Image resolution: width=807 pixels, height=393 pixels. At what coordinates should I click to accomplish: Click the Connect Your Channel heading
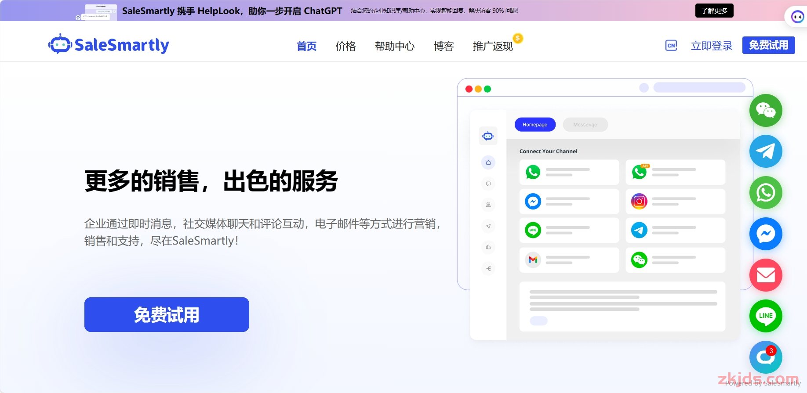(548, 151)
